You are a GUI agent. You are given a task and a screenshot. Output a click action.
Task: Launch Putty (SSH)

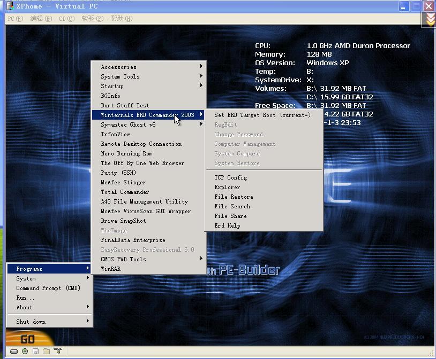tap(149, 173)
